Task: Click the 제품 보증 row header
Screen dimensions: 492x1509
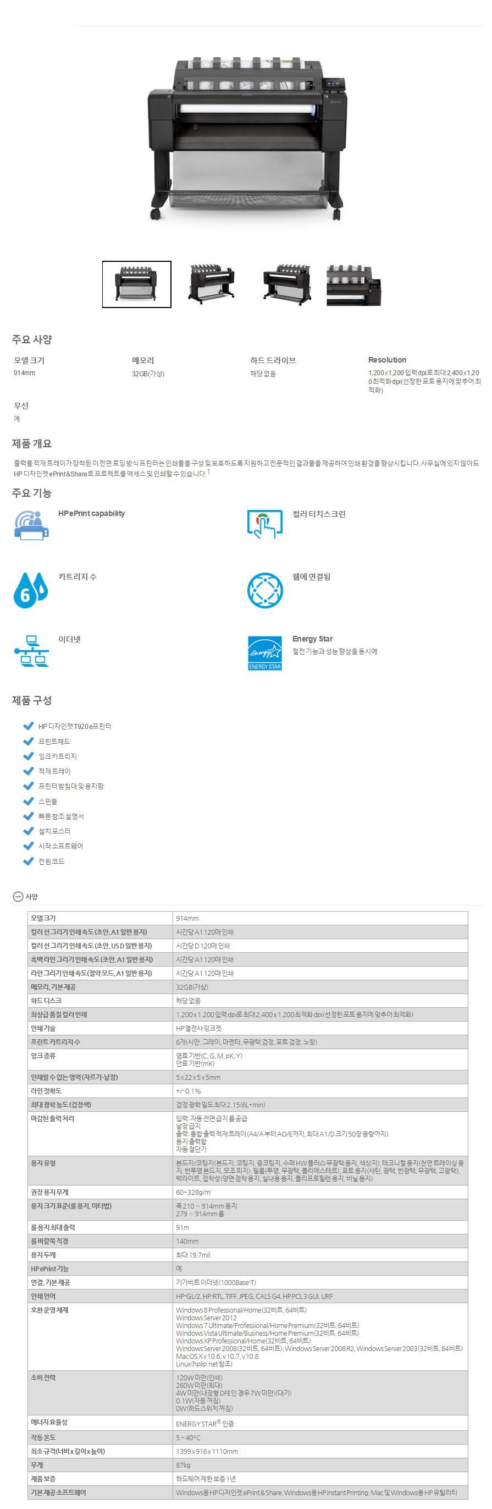Action: pyautogui.click(x=100, y=1479)
